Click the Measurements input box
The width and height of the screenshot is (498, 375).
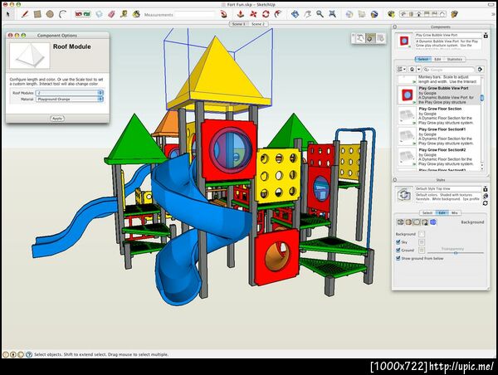[x=195, y=14]
